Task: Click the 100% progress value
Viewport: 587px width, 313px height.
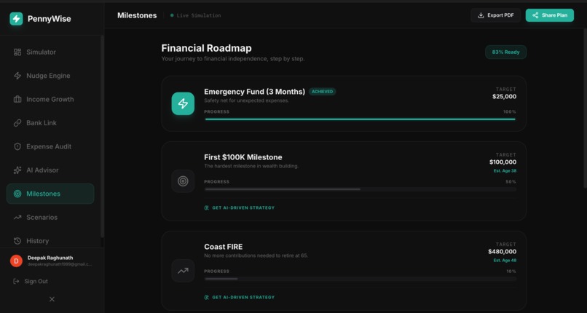Action: pyautogui.click(x=510, y=112)
